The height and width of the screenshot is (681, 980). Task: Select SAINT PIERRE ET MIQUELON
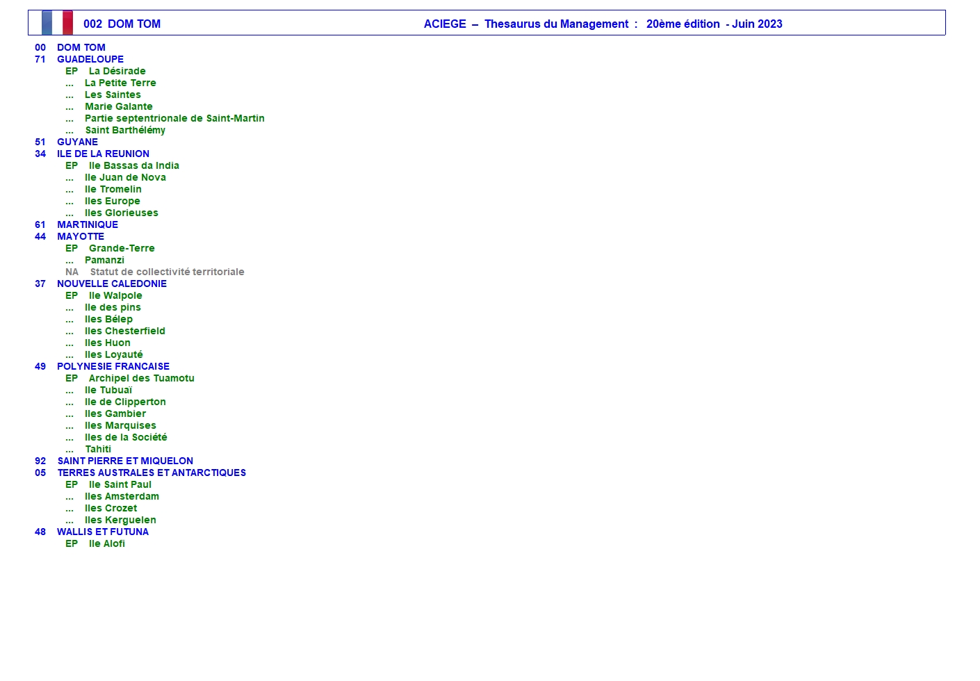pos(125,461)
